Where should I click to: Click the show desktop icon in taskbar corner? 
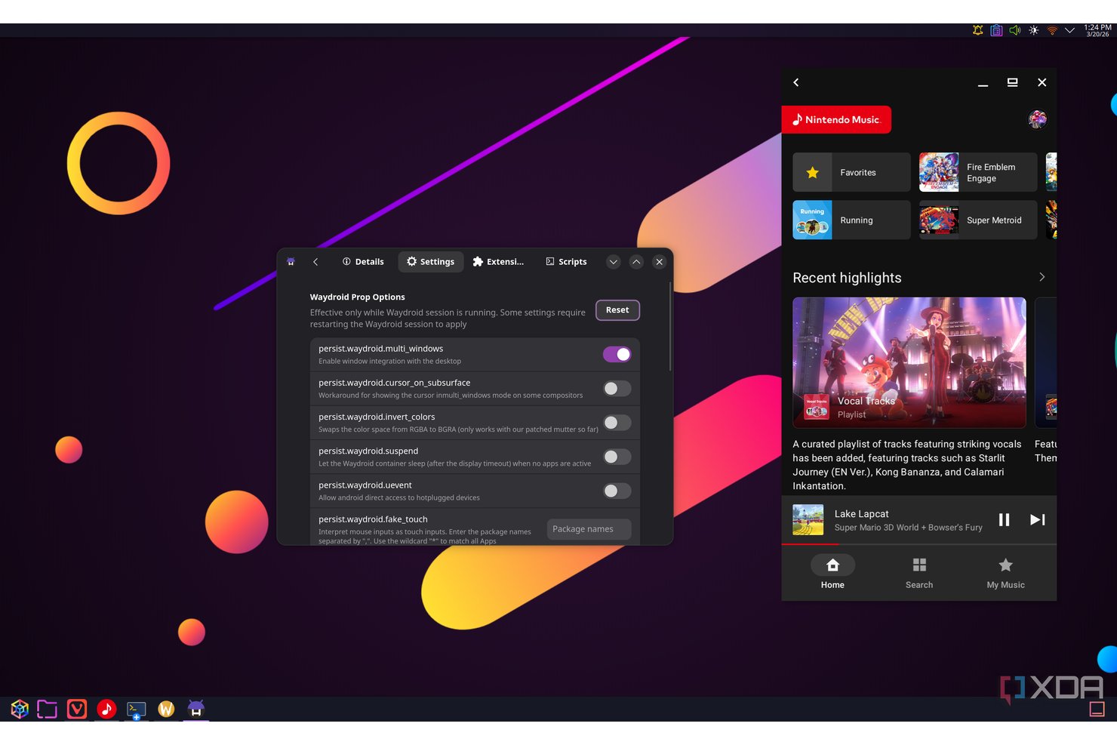(x=1097, y=709)
